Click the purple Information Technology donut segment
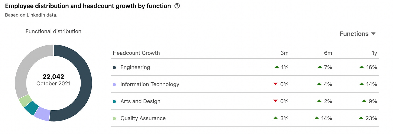The height and width of the screenshot is (134, 393). (42, 115)
